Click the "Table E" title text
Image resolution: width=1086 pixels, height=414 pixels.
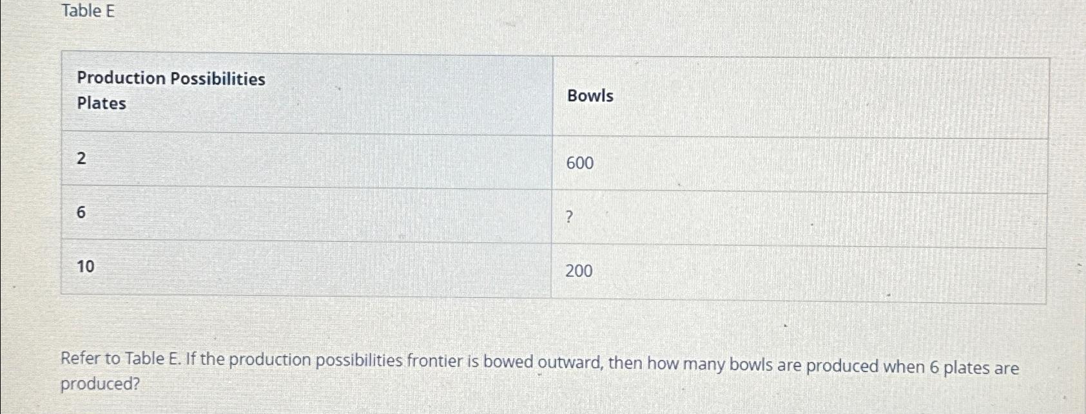pyautogui.click(x=88, y=11)
